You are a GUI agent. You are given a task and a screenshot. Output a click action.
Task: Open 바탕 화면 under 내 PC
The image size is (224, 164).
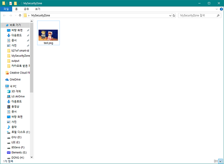17,117
